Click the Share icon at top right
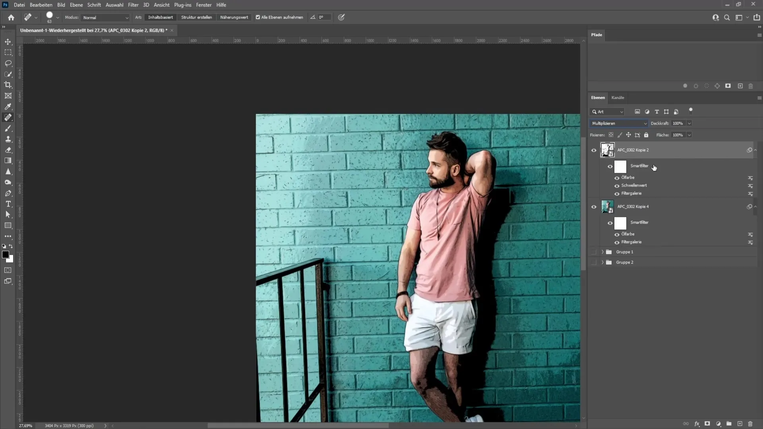This screenshot has width=763, height=429. 757,17
